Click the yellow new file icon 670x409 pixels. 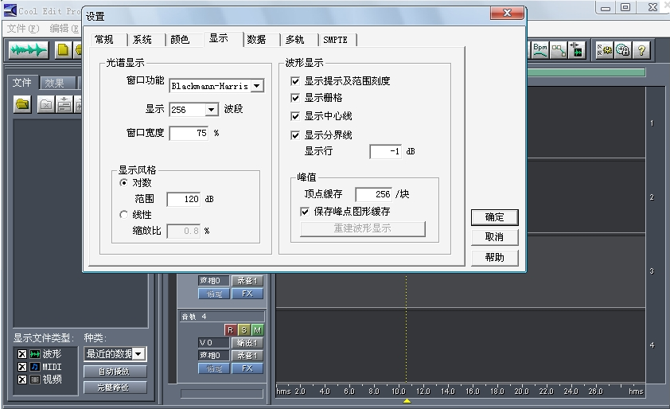point(63,50)
